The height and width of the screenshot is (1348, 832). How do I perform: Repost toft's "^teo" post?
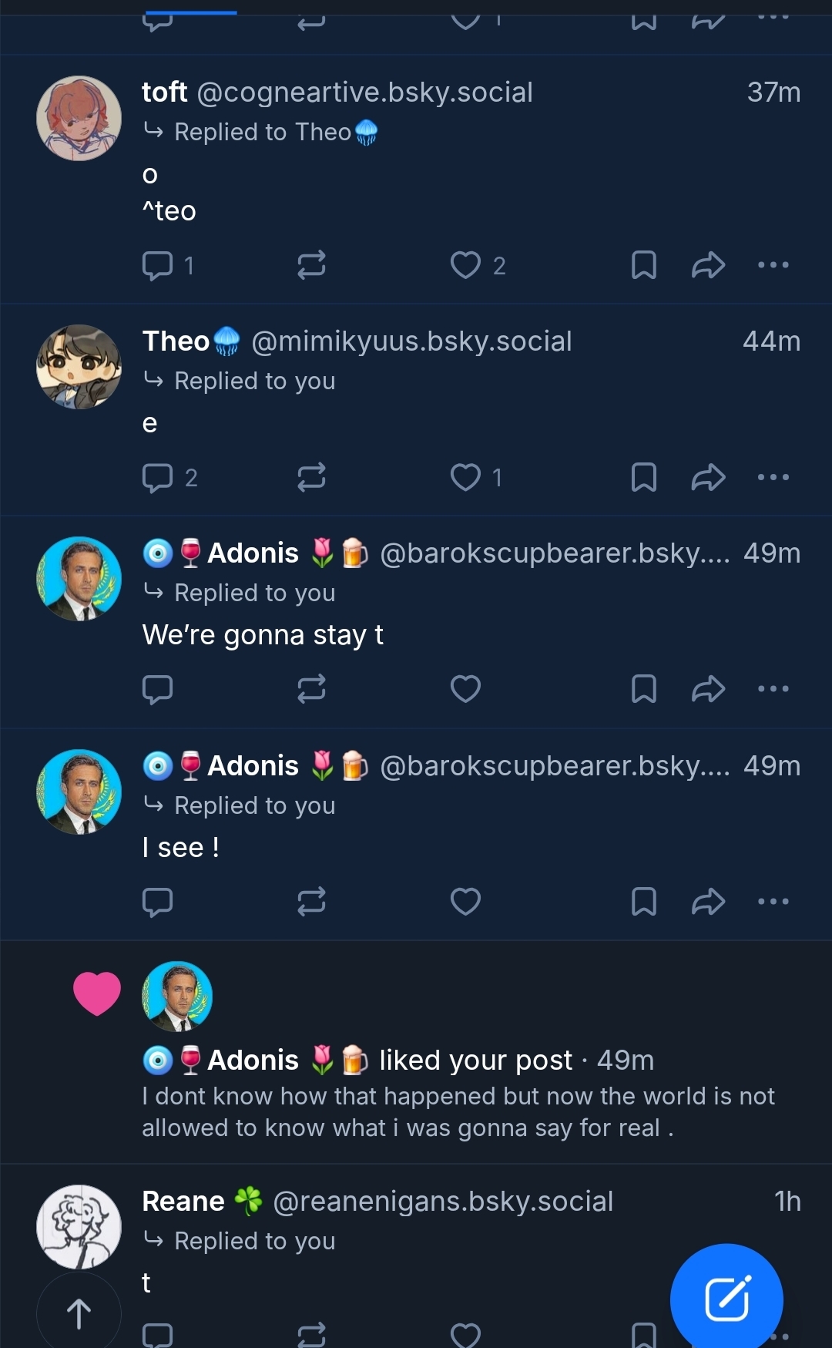click(x=311, y=265)
